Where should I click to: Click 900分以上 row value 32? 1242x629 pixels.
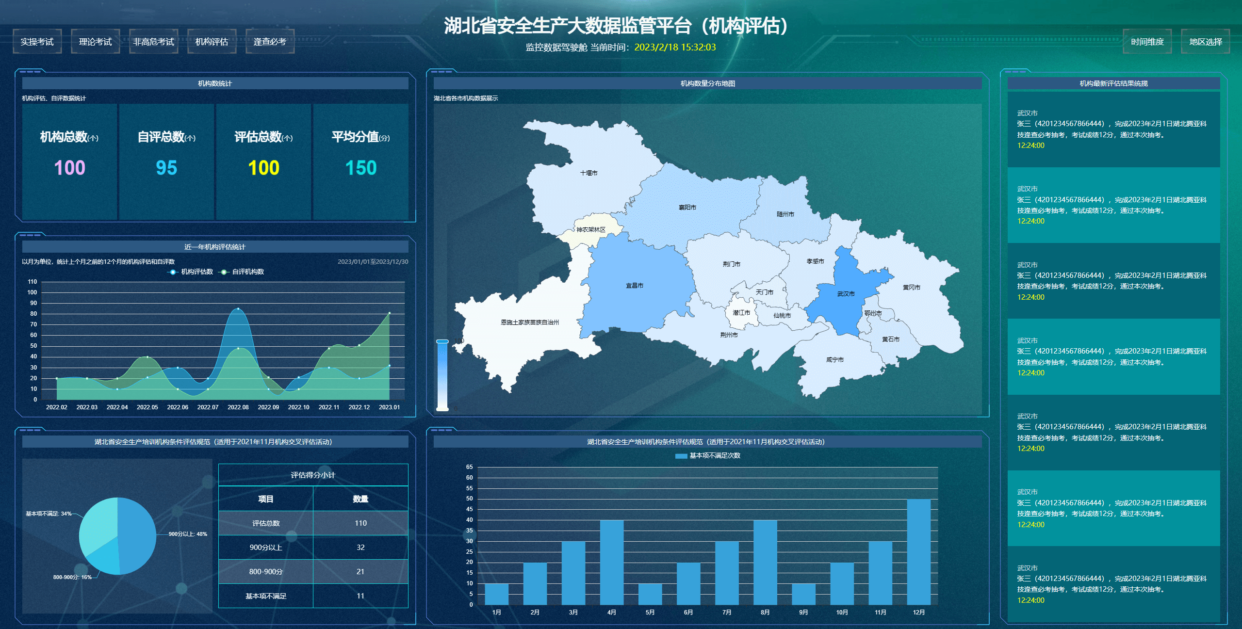point(360,547)
